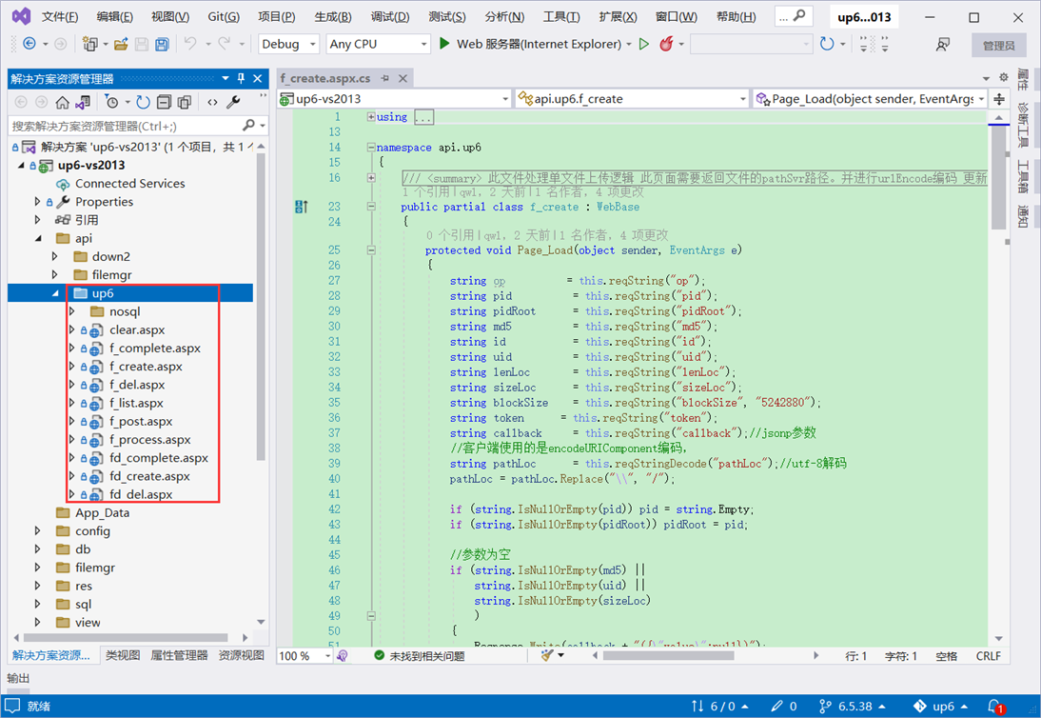Click the Open File folder icon
The height and width of the screenshot is (718, 1041).
120,45
